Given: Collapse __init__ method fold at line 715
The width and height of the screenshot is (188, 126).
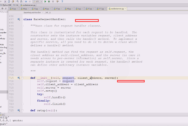Looking at the screenshot, I should (22, 78).
